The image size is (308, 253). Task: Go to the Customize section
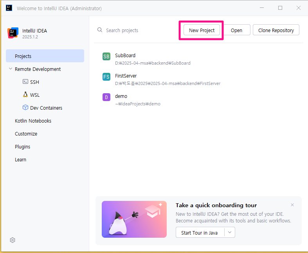[x=26, y=134]
